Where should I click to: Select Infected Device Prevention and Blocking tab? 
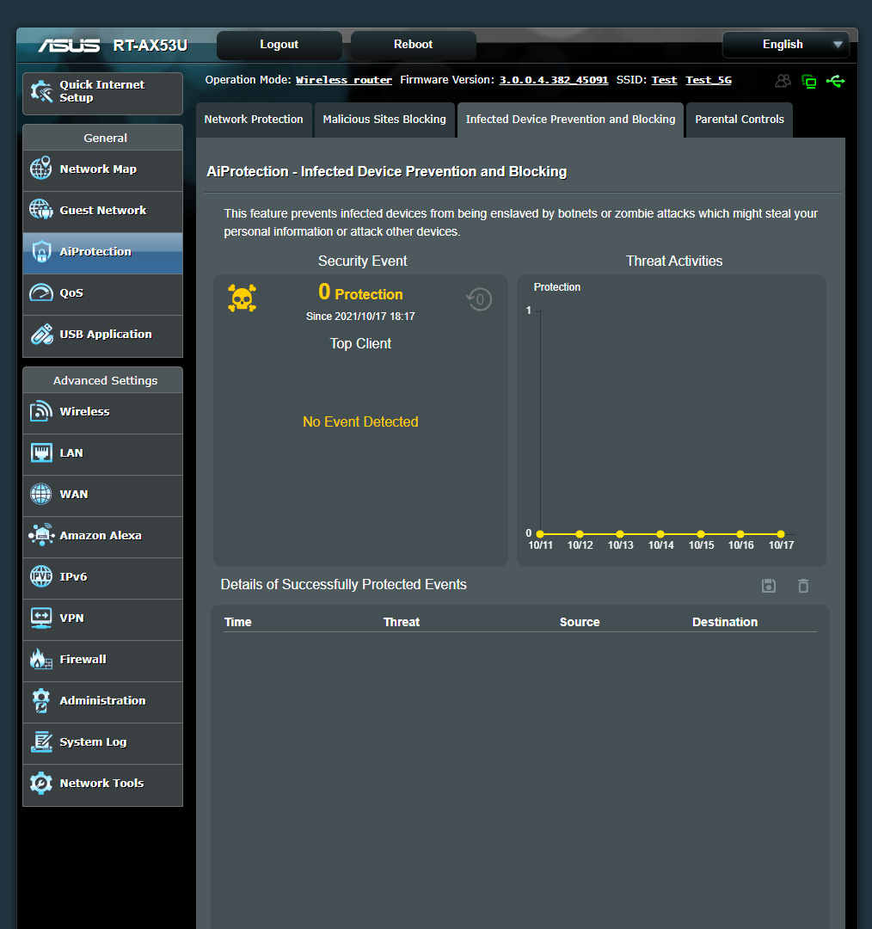[570, 120]
